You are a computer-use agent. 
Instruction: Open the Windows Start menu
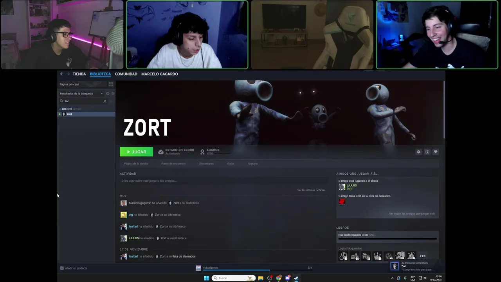click(206, 278)
